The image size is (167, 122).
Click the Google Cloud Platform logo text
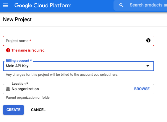(x=43, y=5)
